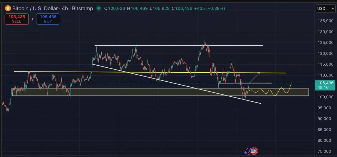Select the top white resistance line
The height and width of the screenshot is (157, 337).
tap(179, 45)
